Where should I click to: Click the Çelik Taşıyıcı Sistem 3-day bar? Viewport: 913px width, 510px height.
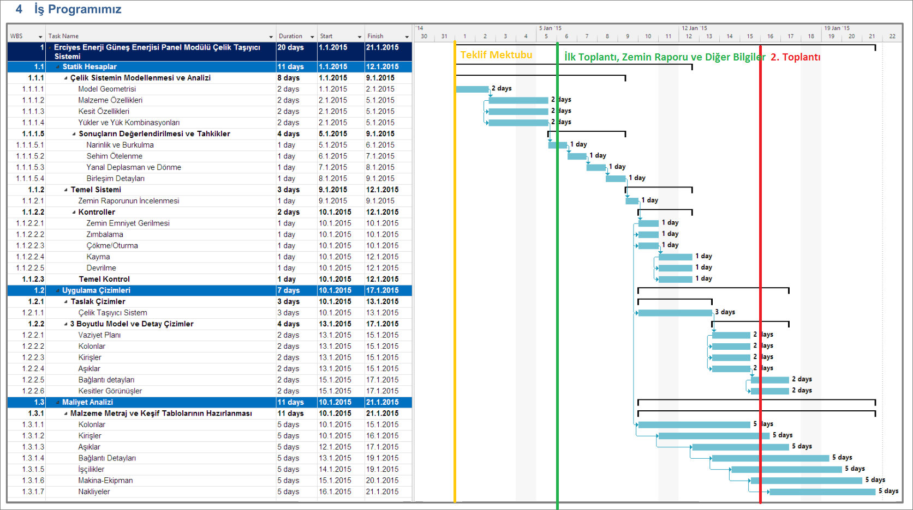tap(675, 313)
